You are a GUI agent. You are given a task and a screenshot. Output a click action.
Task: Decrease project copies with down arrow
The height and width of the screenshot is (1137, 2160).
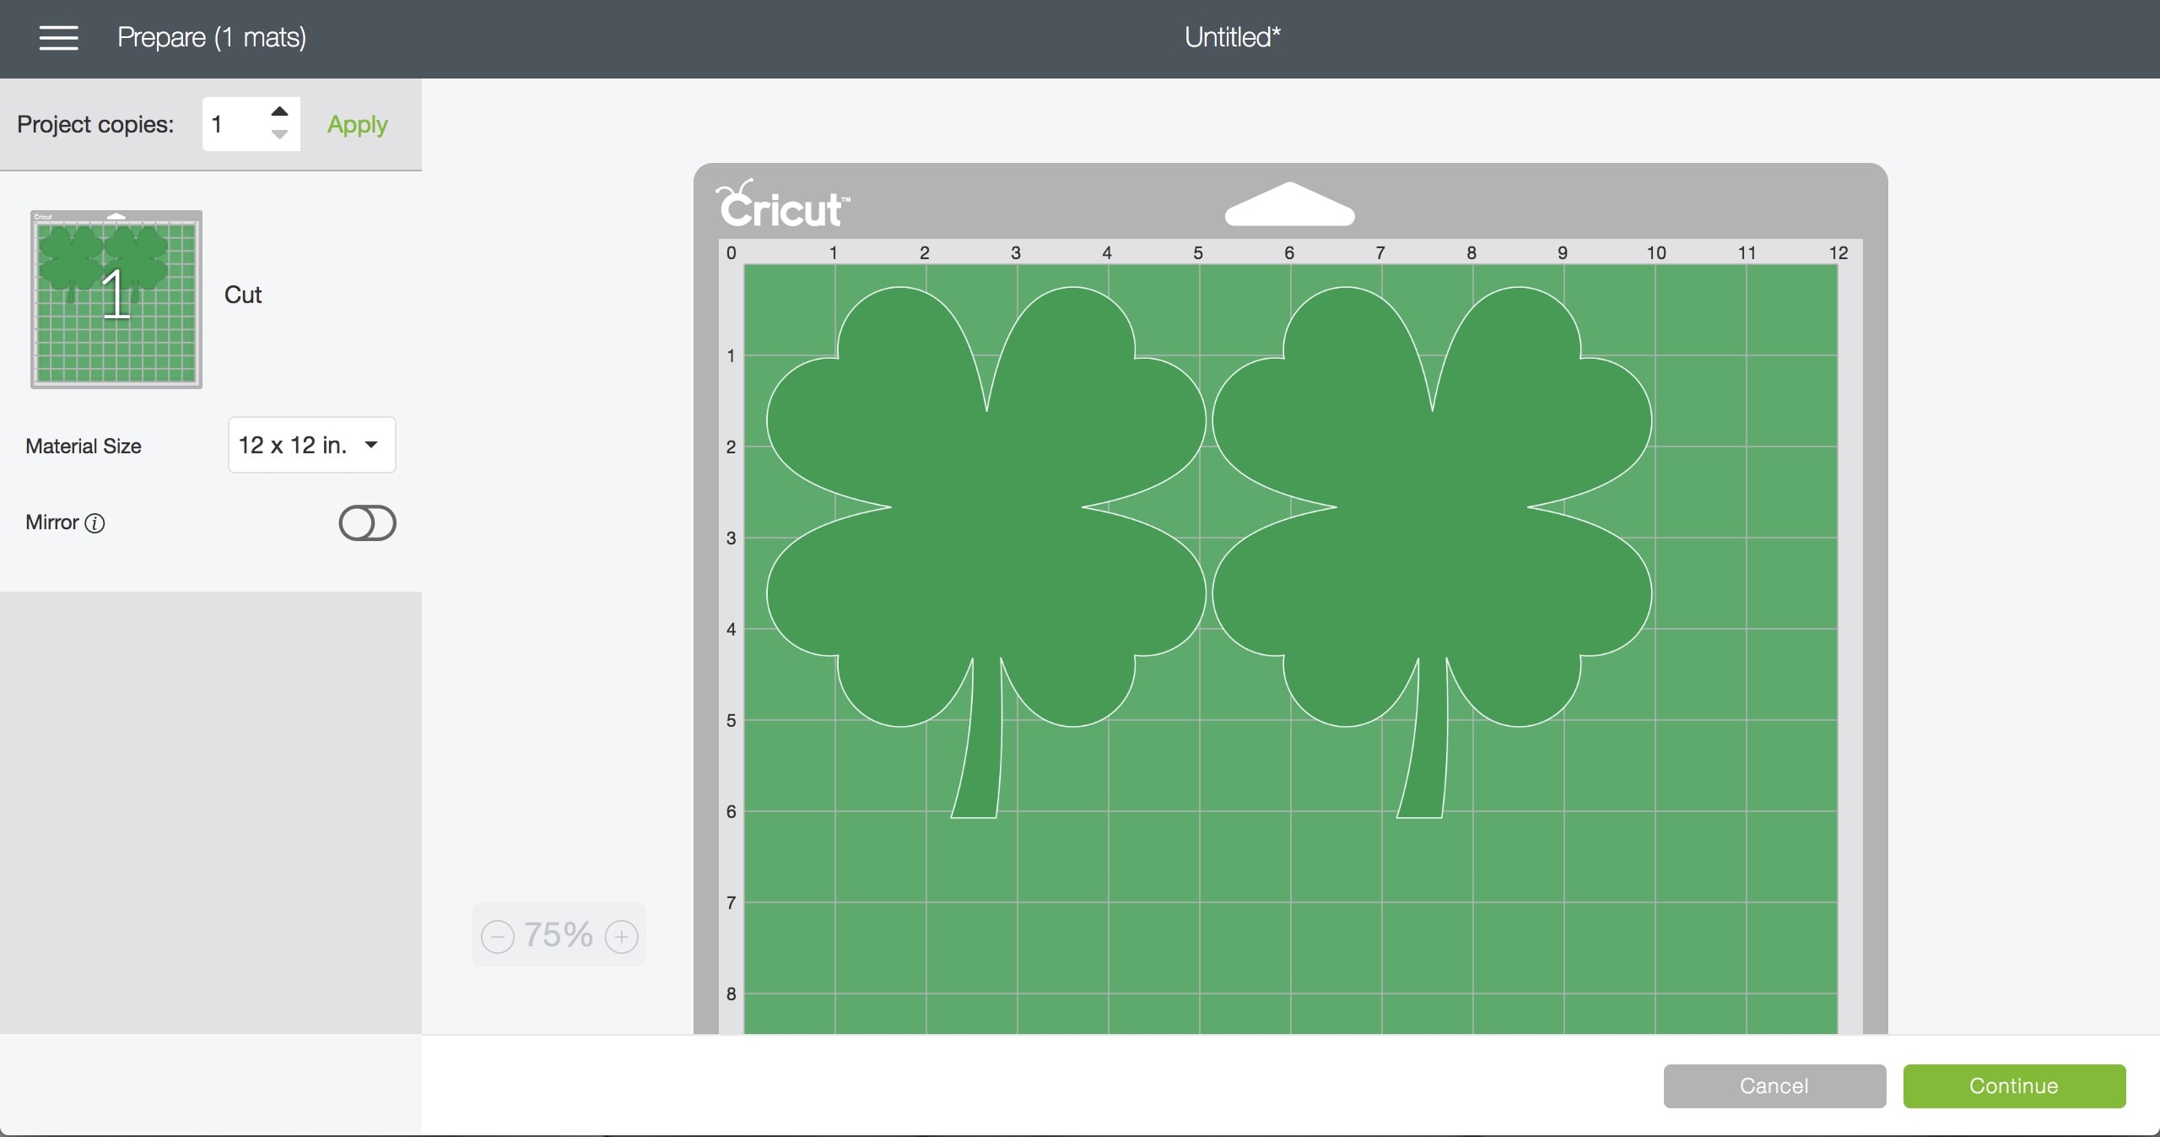(280, 135)
